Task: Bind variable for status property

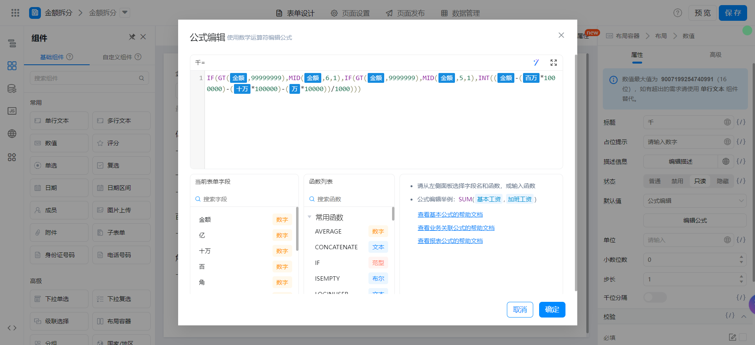Action: (x=741, y=181)
